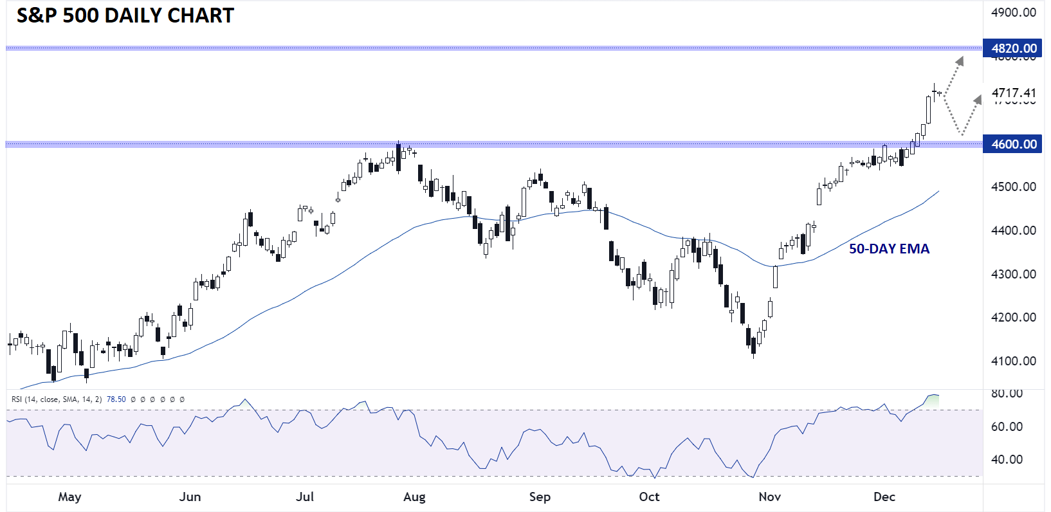Click the 4400.00 price axis label
1051x512 pixels.
coord(1014,230)
